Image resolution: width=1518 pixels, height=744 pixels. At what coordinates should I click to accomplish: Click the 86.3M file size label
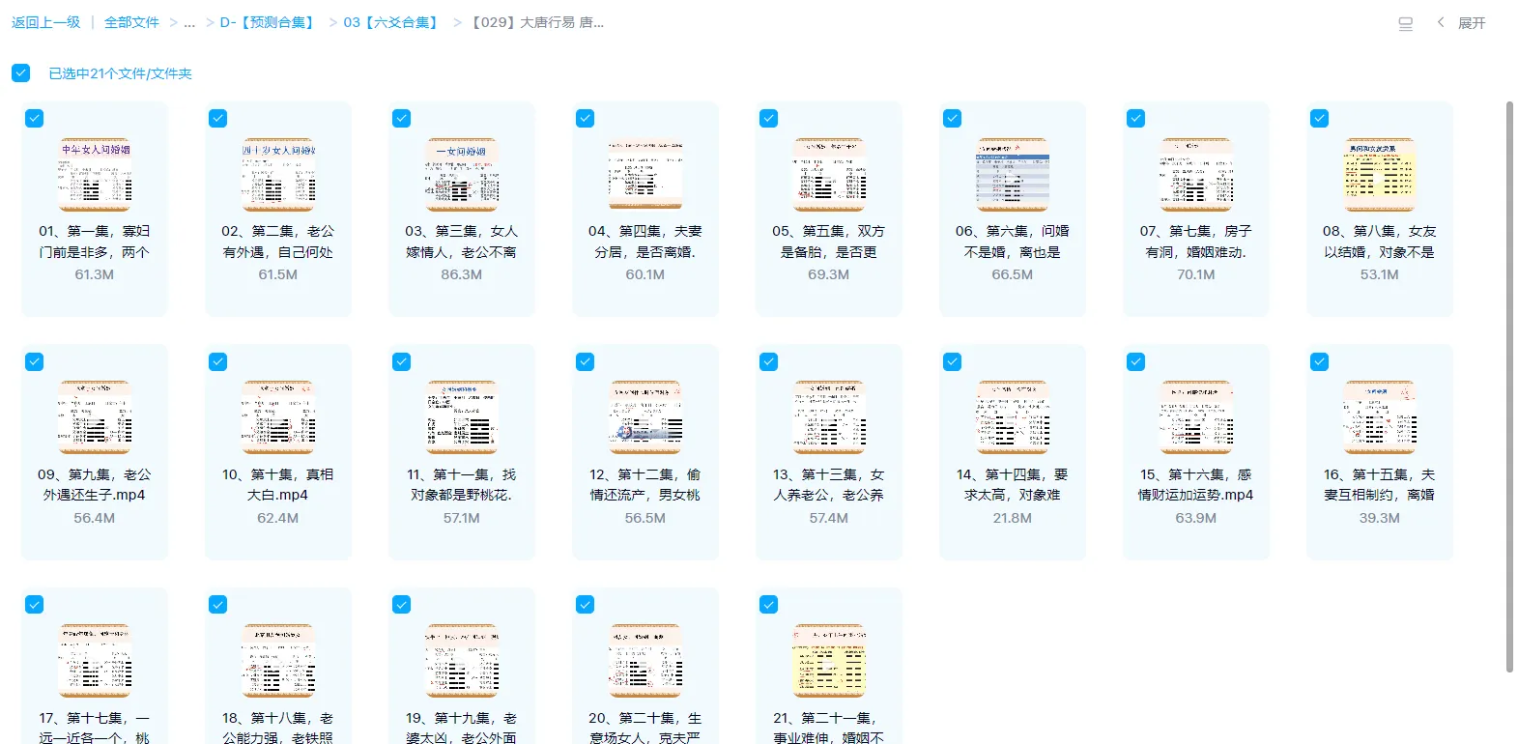click(462, 274)
